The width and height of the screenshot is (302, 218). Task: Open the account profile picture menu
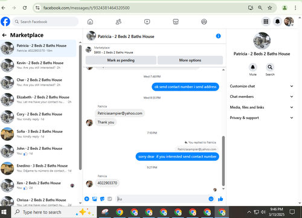click(x=289, y=21)
